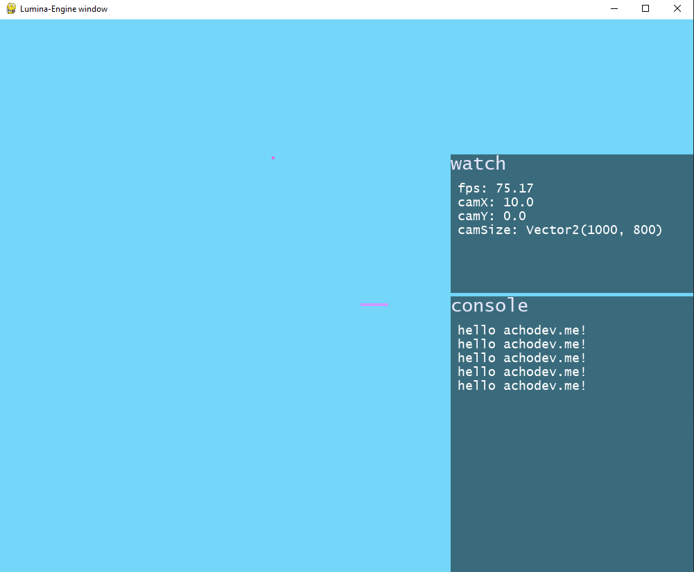Image resolution: width=694 pixels, height=572 pixels.
Task: Click the "watch" panel heading
Action: click(478, 164)
